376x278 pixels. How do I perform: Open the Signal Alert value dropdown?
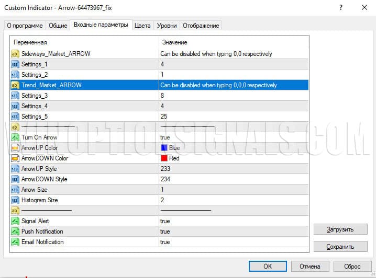233,221
